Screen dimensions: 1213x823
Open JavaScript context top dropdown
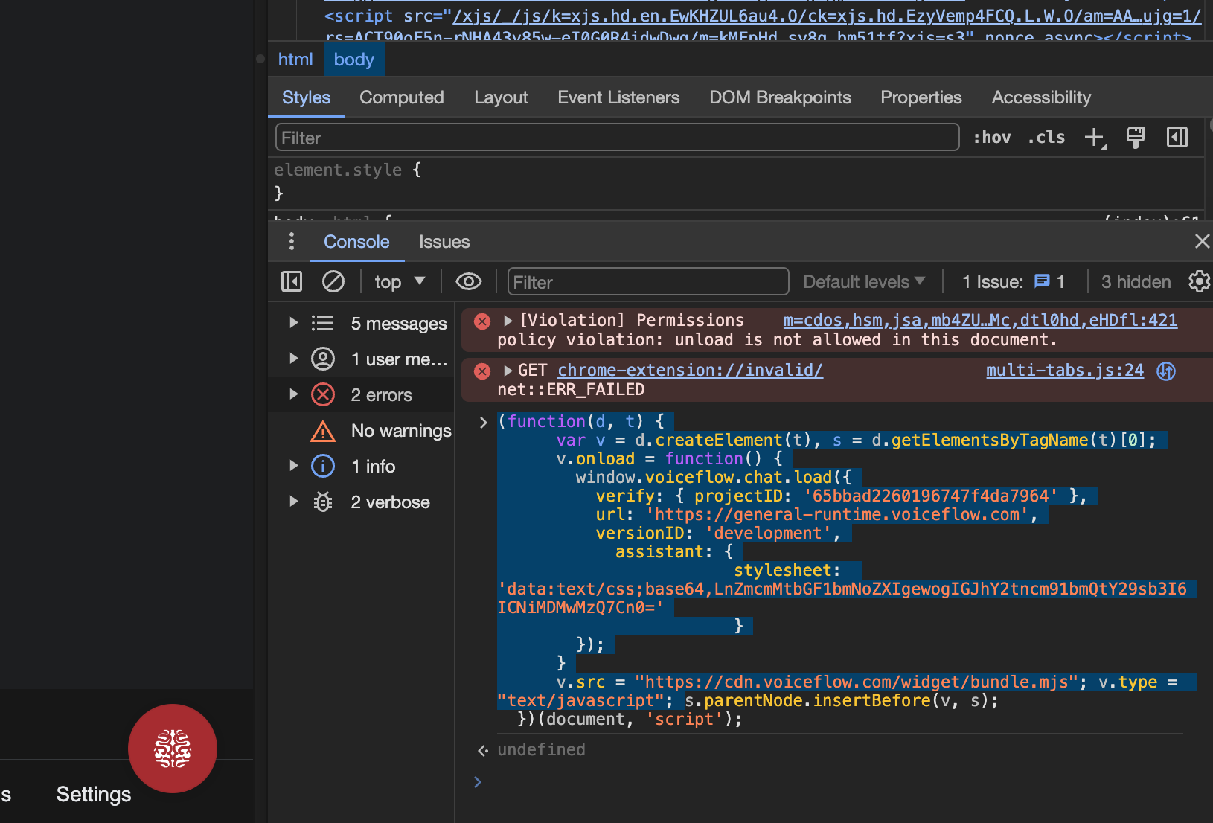pos(400,281)
